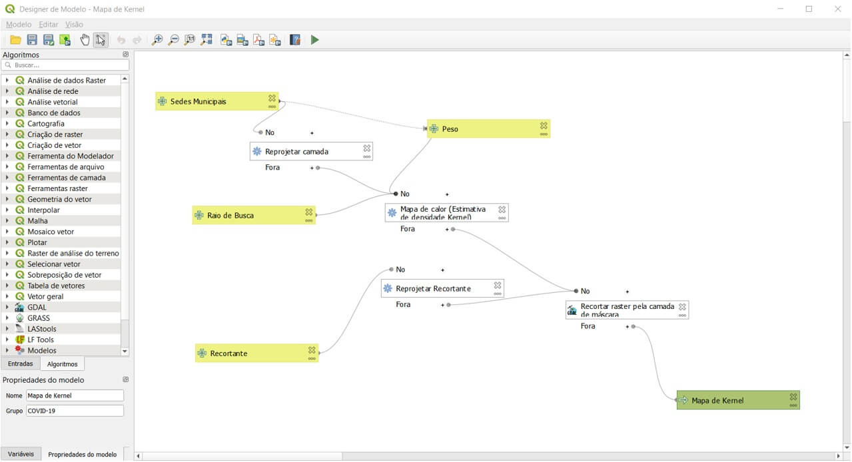
Task: Click the Nome field in model properties
Action: coord(75,395)
